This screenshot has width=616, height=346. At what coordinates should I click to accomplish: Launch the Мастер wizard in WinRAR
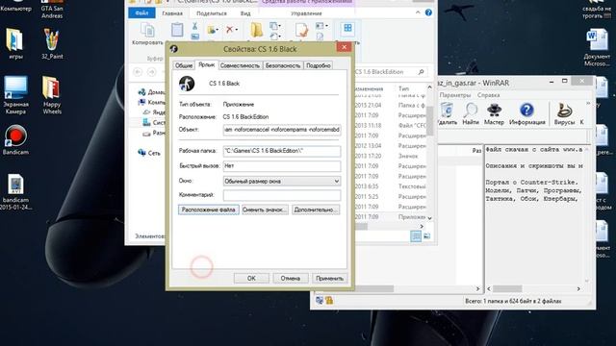click(x=494, y=113)
